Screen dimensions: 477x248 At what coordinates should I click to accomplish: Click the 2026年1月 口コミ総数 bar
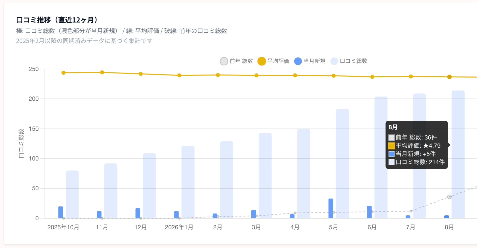pos(188,182)
